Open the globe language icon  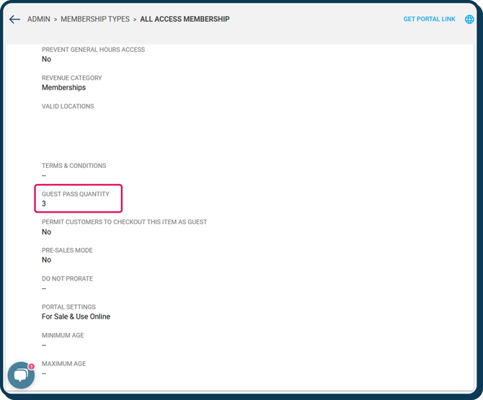tap(469, 19)
